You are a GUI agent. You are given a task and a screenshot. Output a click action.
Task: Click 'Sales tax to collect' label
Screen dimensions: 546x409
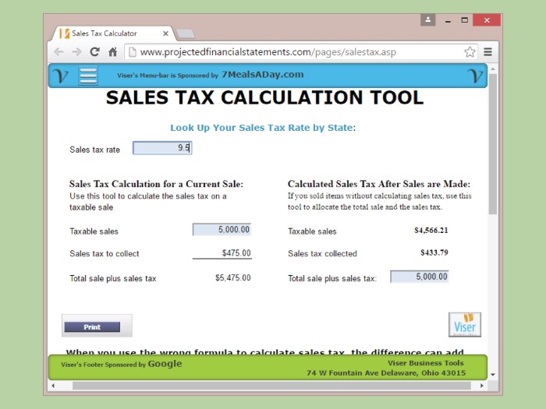104,253
